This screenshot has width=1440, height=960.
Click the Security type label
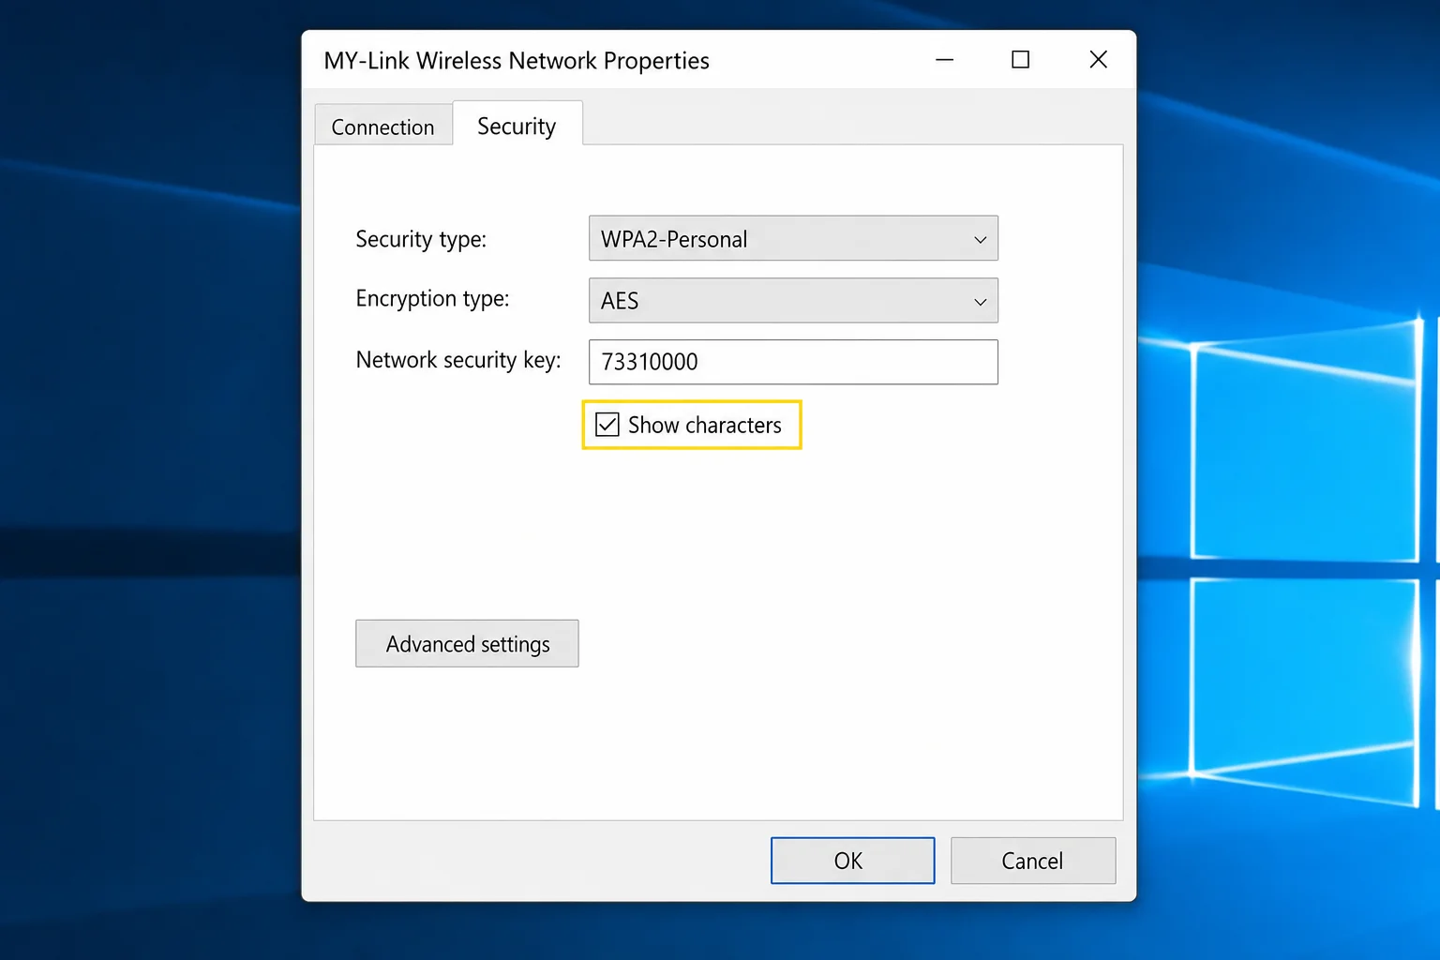pyautogui.click(x=421, y=239)
